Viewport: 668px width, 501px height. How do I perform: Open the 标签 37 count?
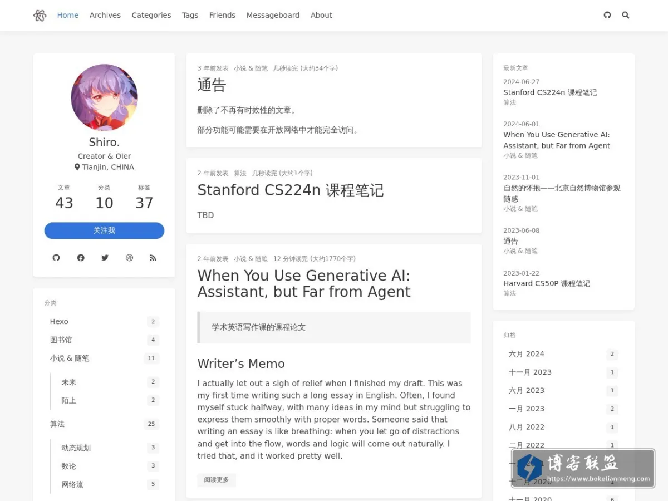[144, 198]
